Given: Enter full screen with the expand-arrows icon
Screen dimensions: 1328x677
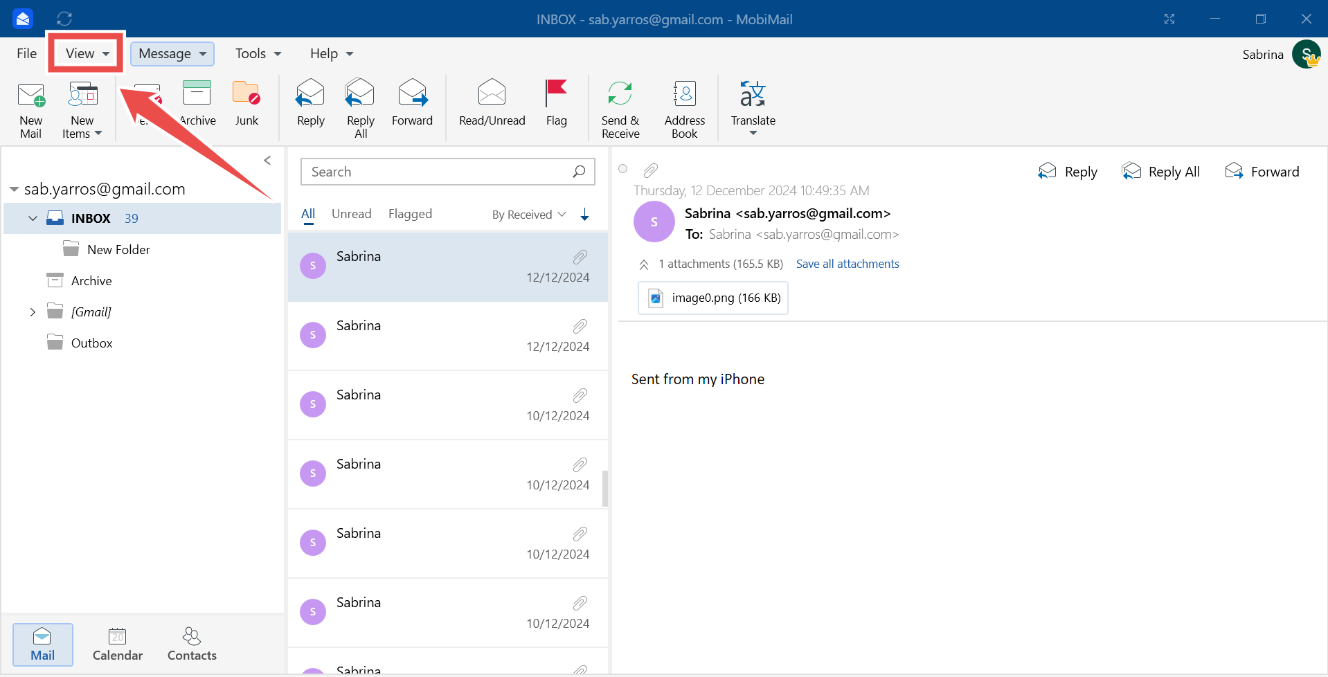Looking at the screenshot, I should (x=1169, y=19).
